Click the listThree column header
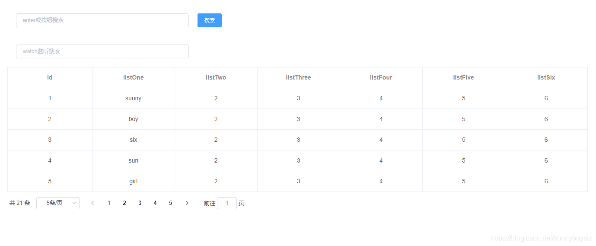The image size is (596, 246). click(299, 78)
